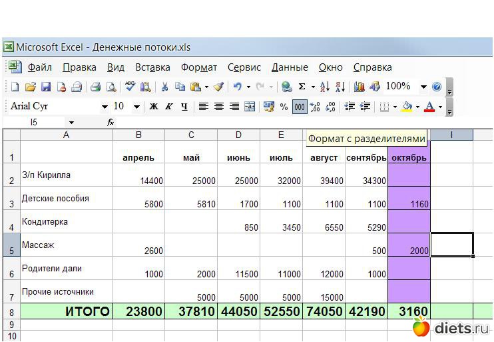Open the font size dropdown
The image size is (494, 342).
(136, 107)
